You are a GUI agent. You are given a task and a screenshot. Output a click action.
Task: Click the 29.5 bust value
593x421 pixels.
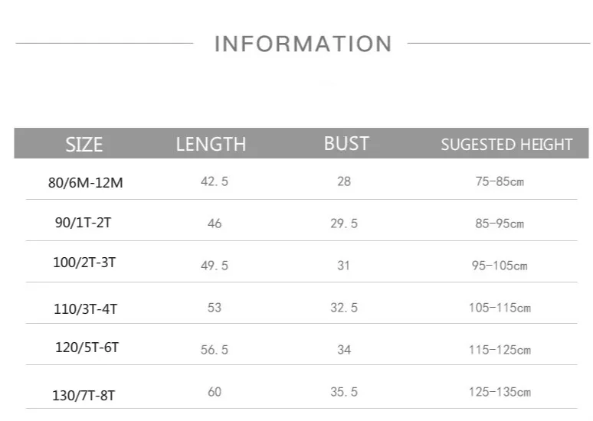[x=344, y=224]
